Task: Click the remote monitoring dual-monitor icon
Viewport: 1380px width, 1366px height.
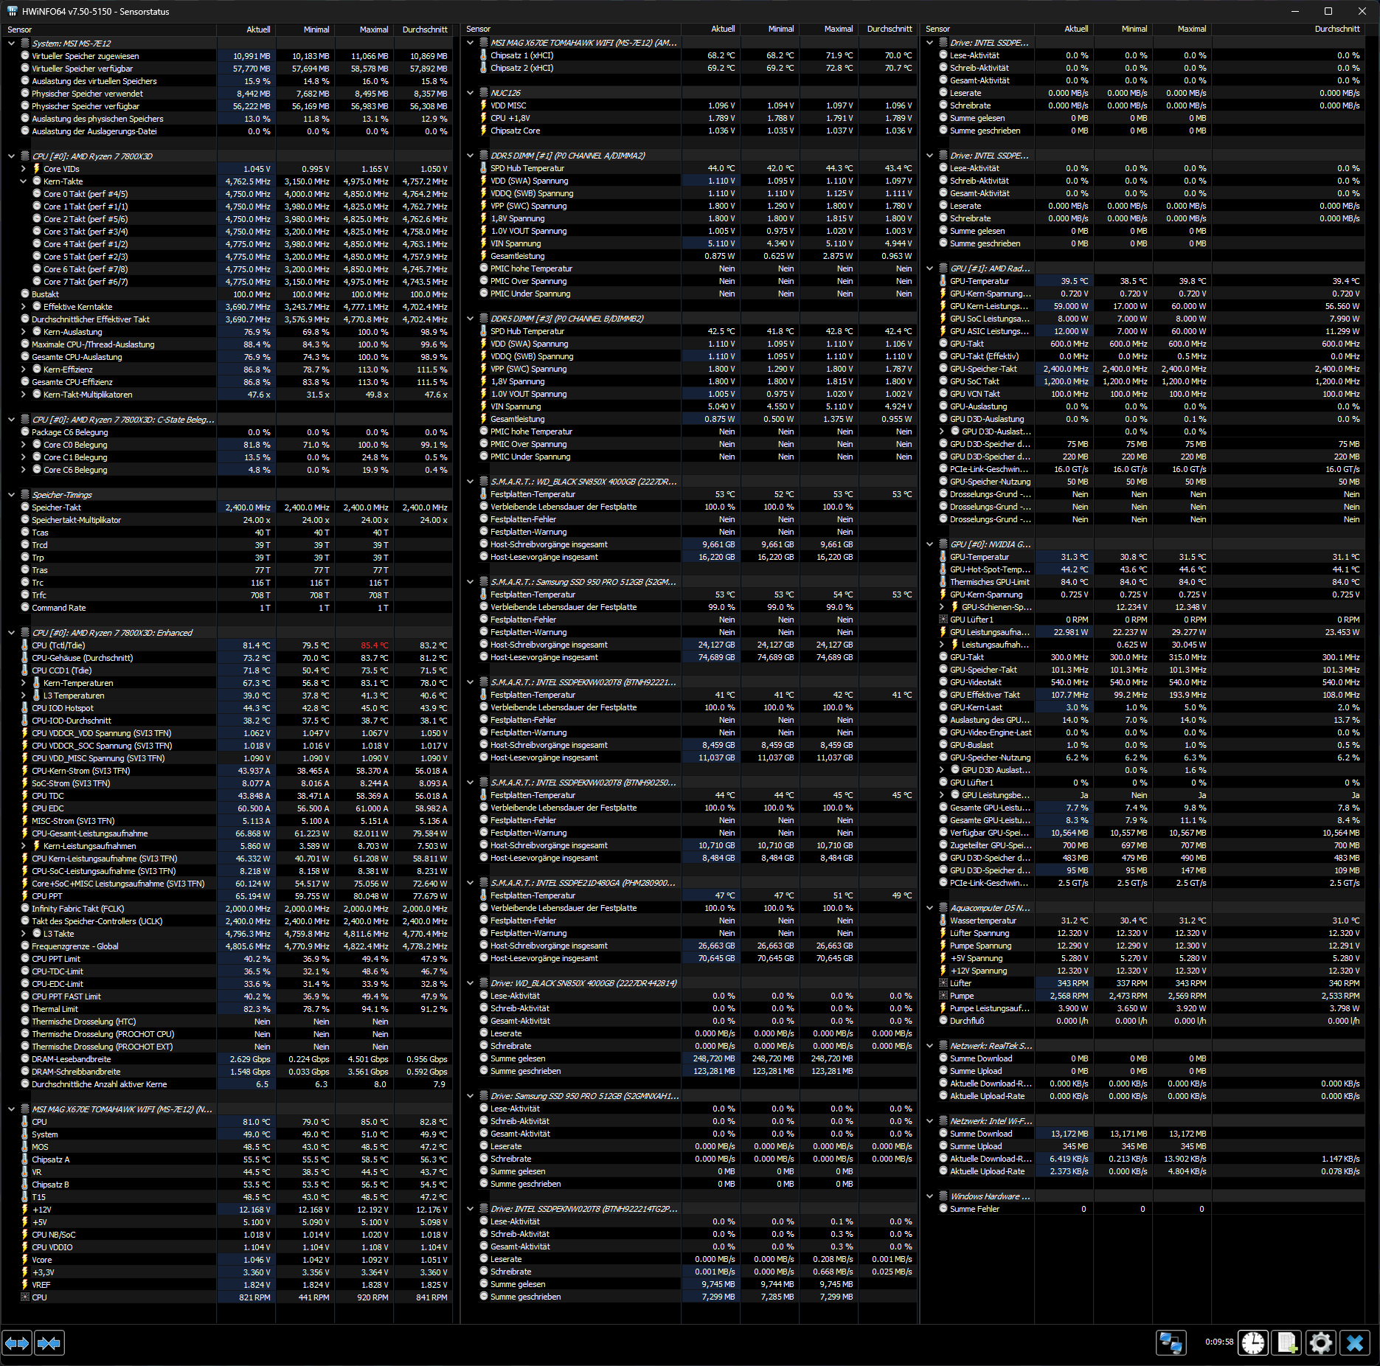Action: 1171,1343
